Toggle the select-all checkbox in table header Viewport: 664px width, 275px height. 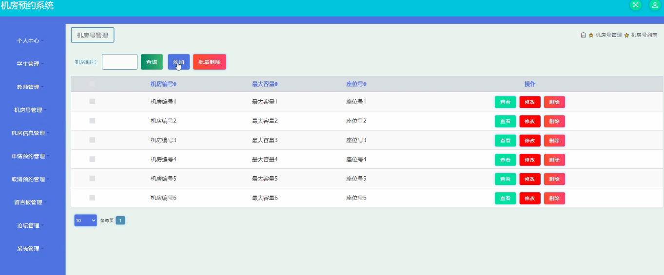click(92, 84)
